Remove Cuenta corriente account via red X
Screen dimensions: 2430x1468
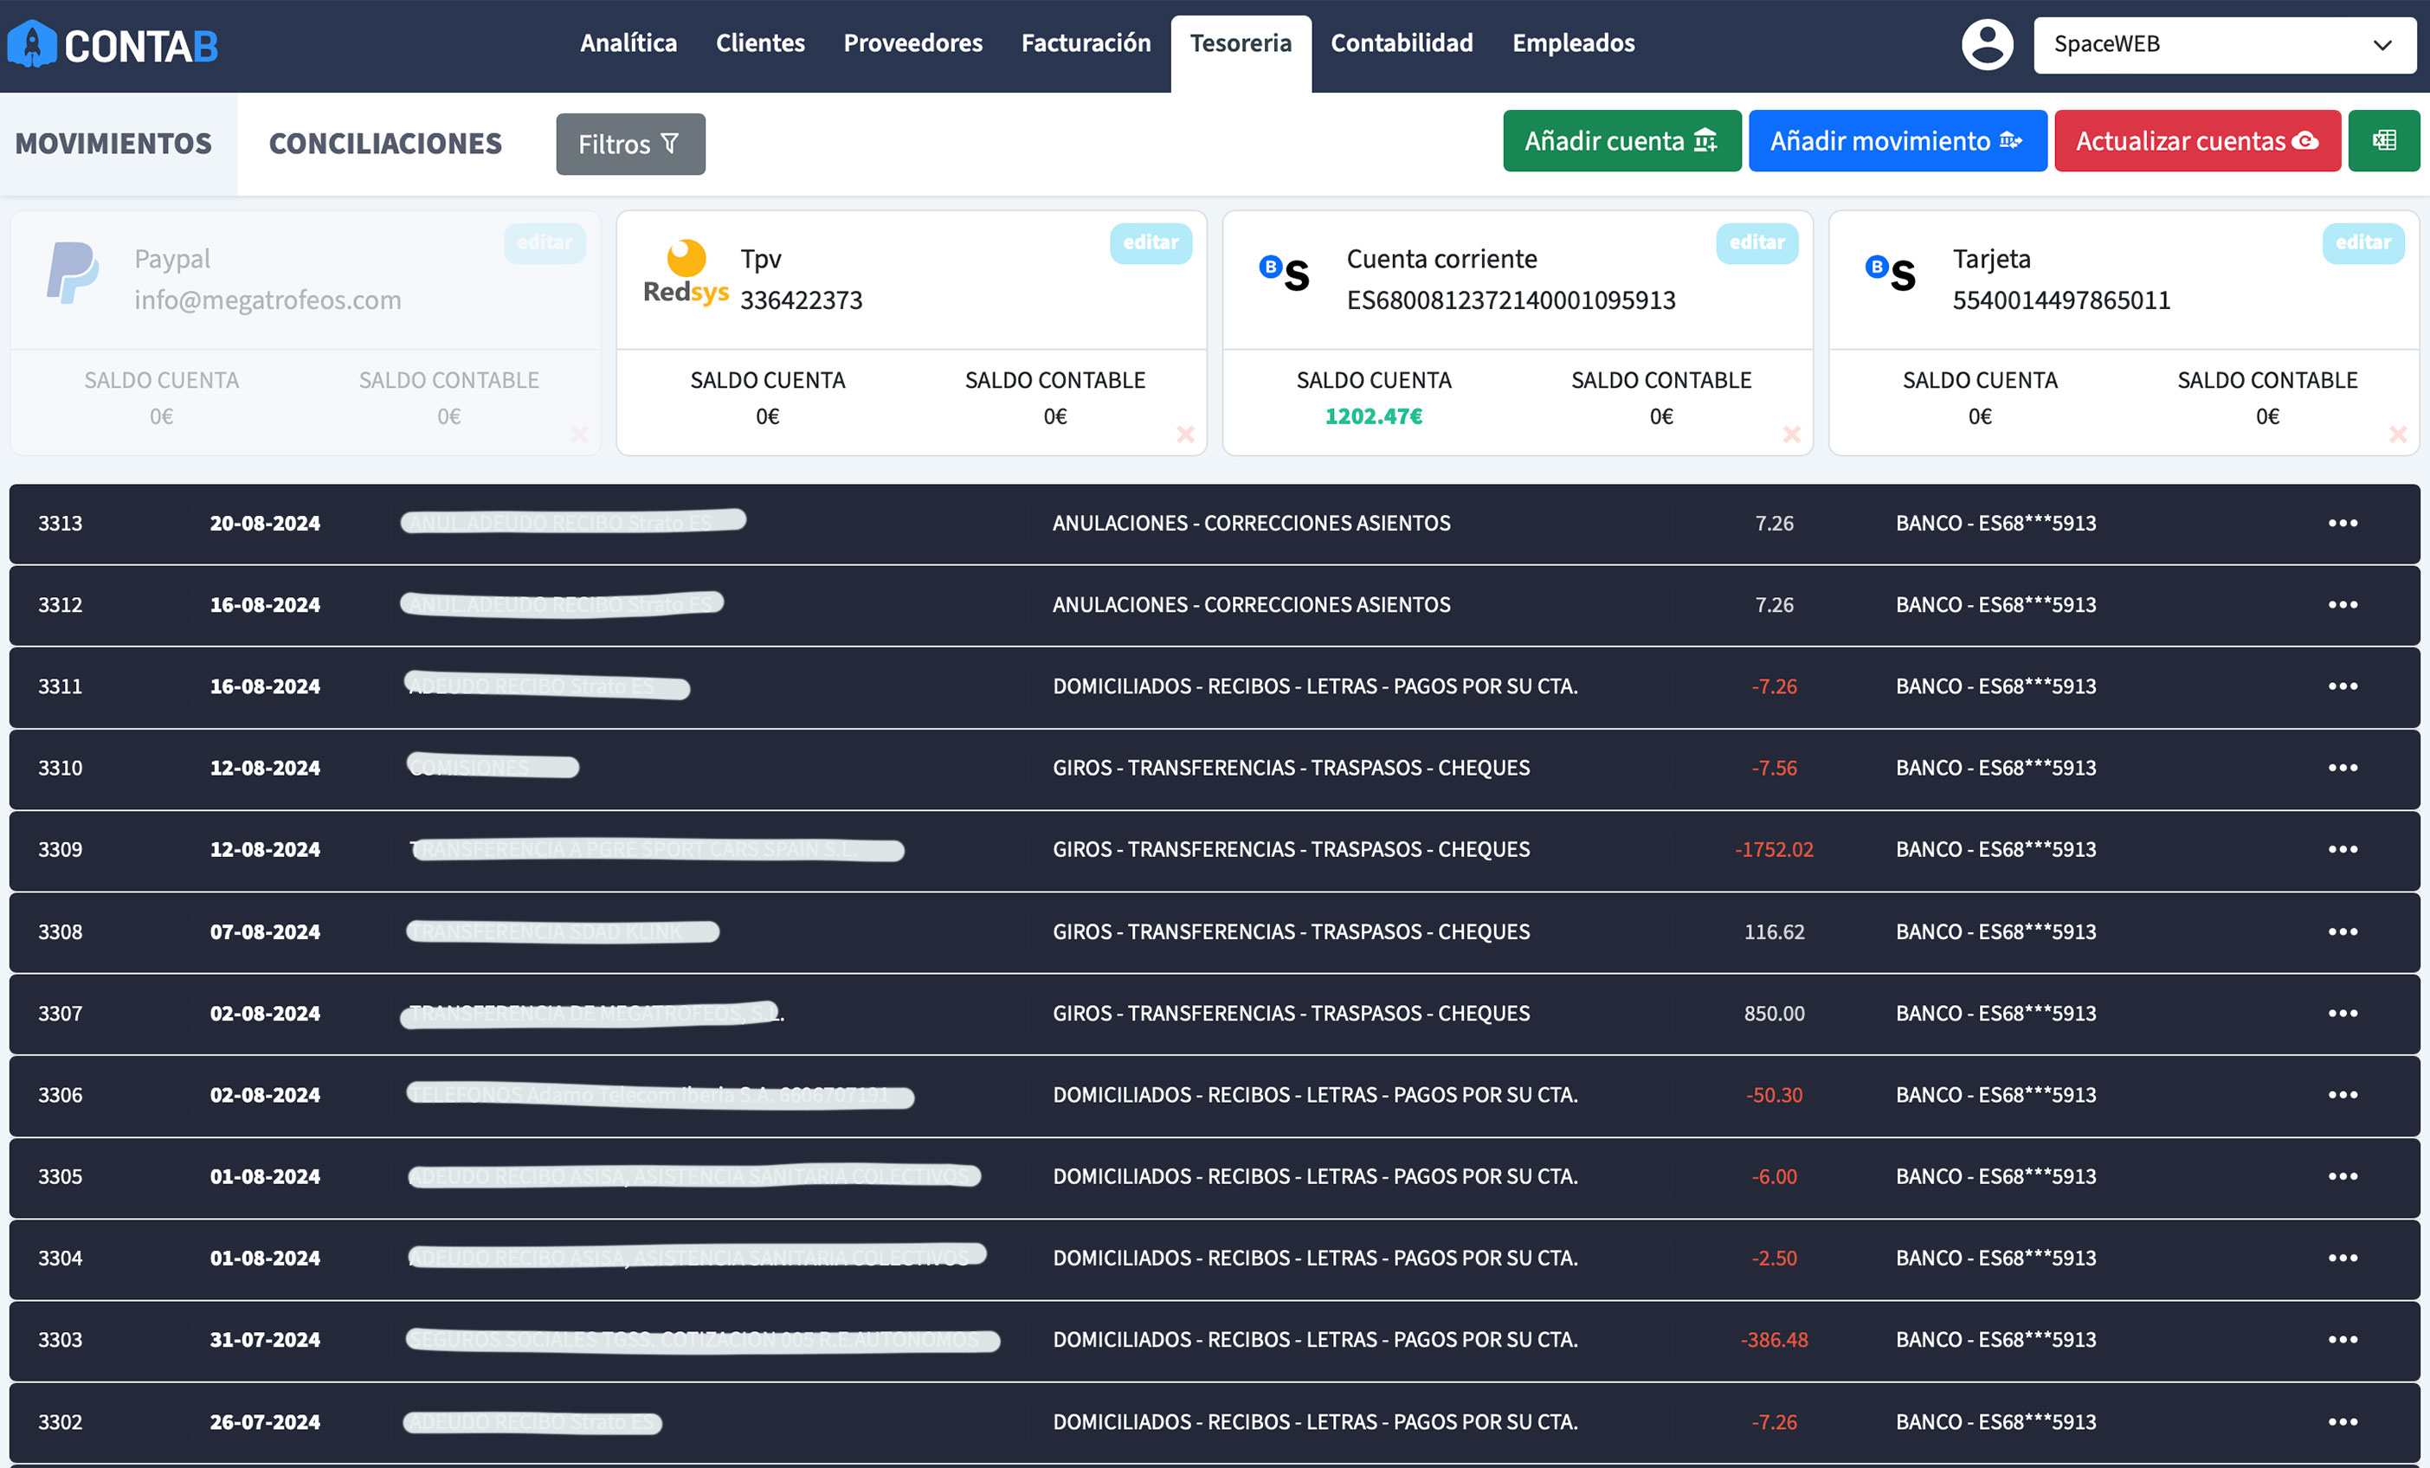[x=1792, y=435]
